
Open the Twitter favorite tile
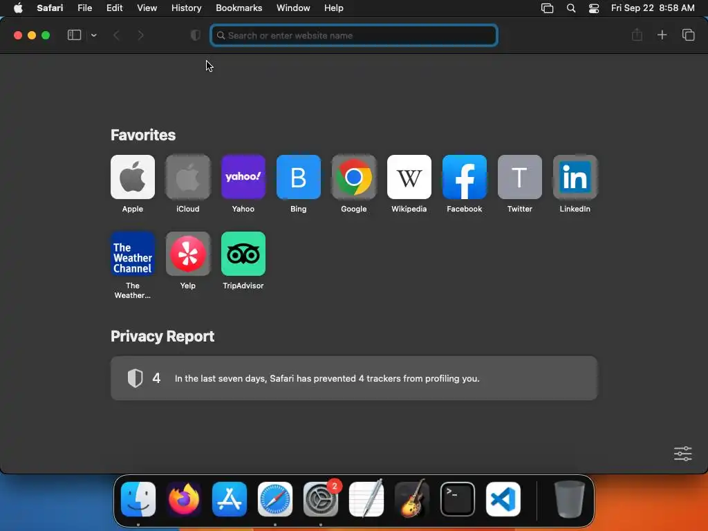520,177
